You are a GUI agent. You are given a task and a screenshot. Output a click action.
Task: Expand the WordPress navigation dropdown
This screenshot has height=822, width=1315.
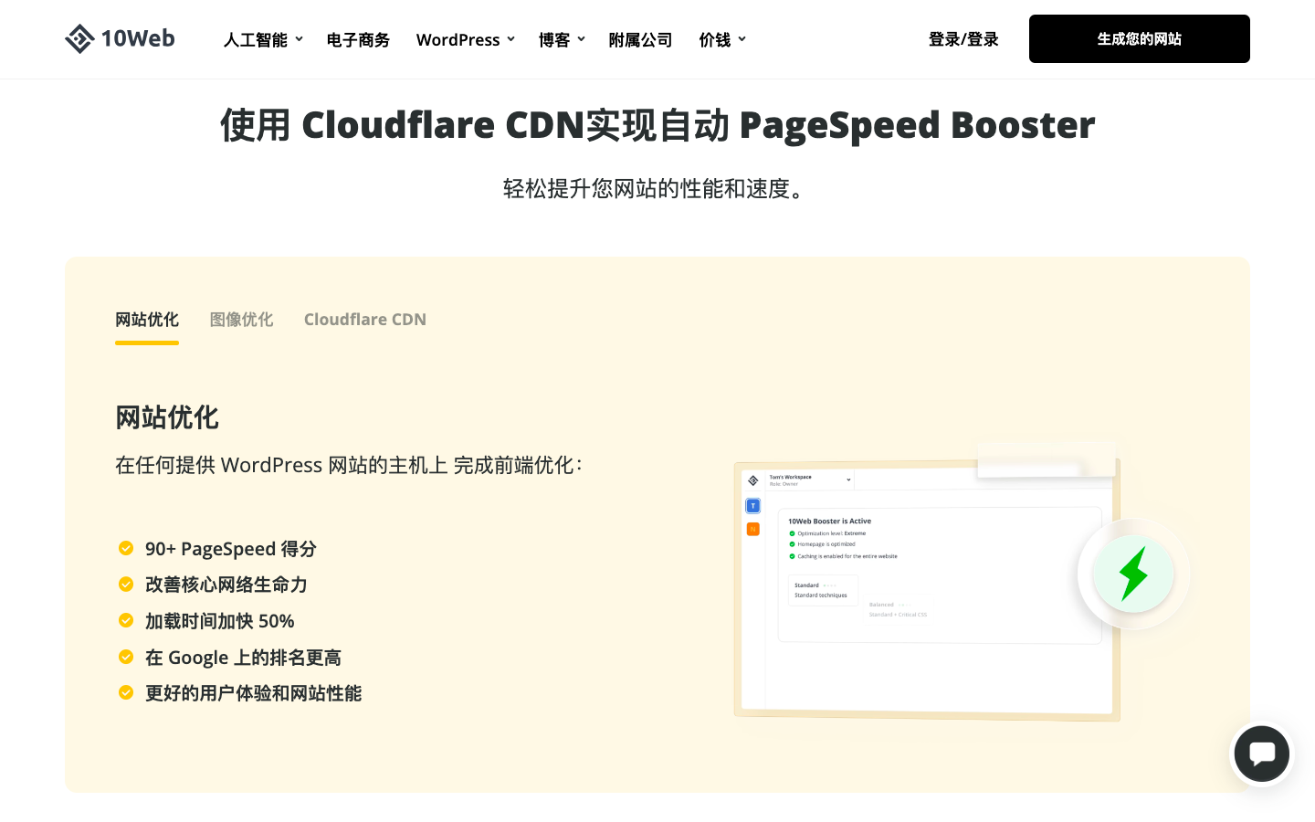point(465,39)
